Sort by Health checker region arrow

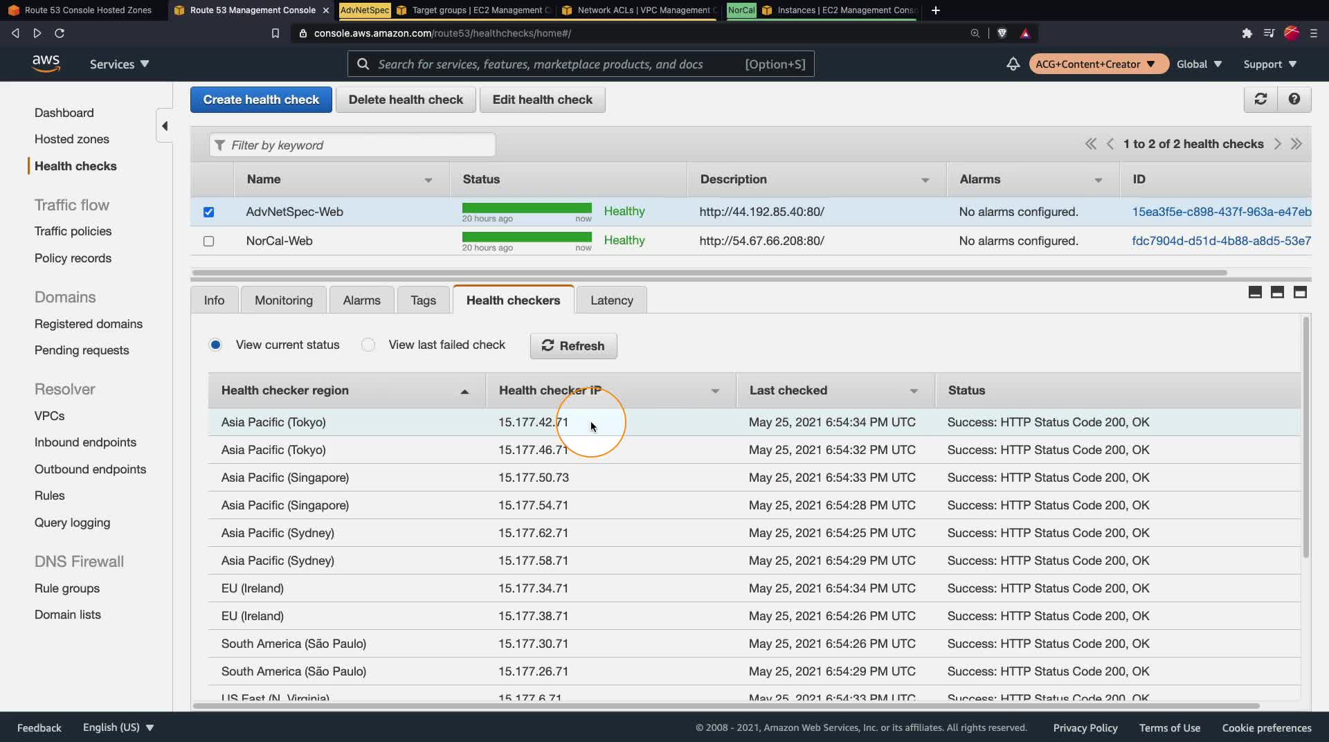pos(464,391)
